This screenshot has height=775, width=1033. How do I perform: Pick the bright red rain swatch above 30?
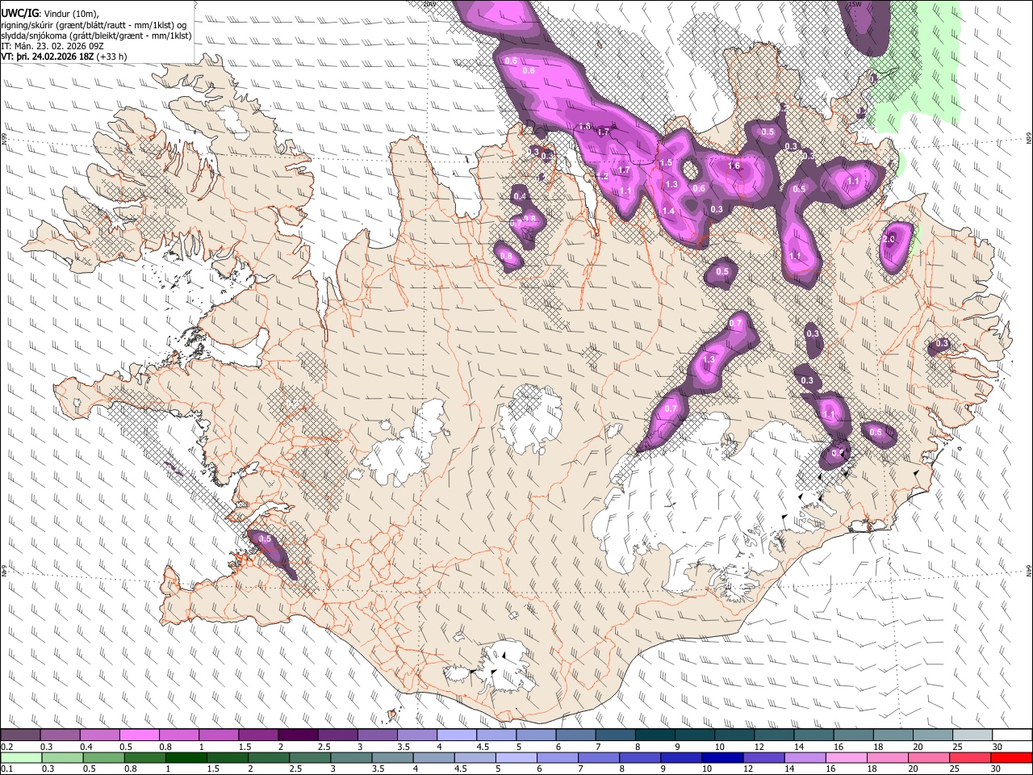pyautogui.click(x=1012, y=757)
